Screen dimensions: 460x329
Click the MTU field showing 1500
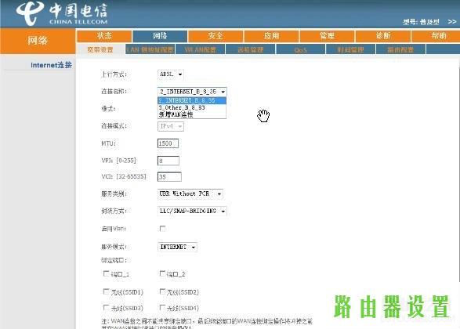click(x=168, y=143)
